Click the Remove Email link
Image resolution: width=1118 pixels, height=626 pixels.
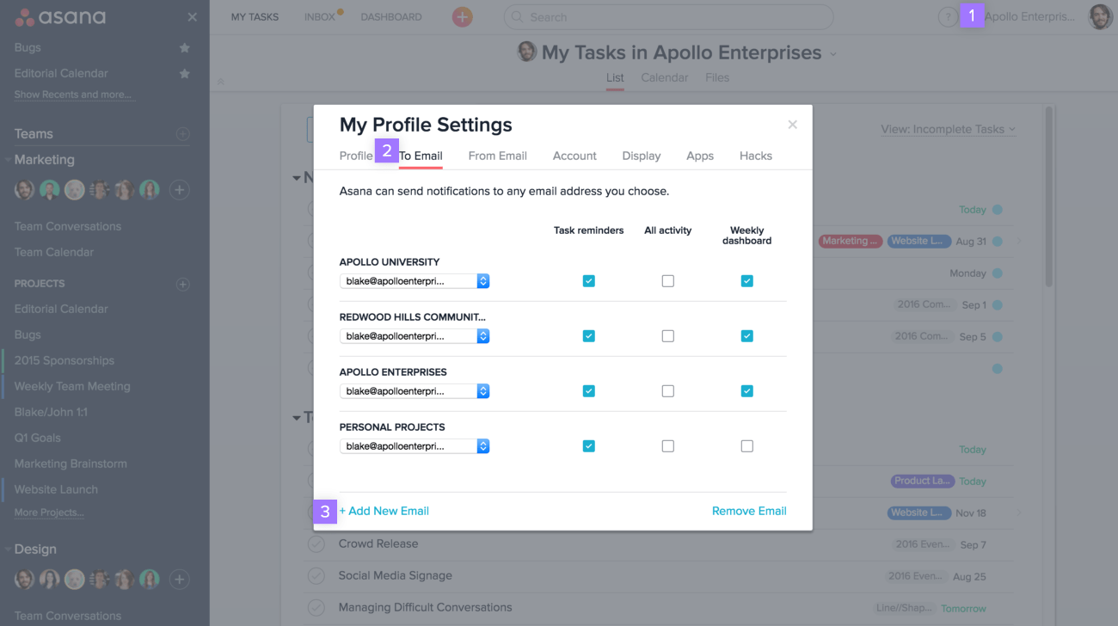point(749,511)
